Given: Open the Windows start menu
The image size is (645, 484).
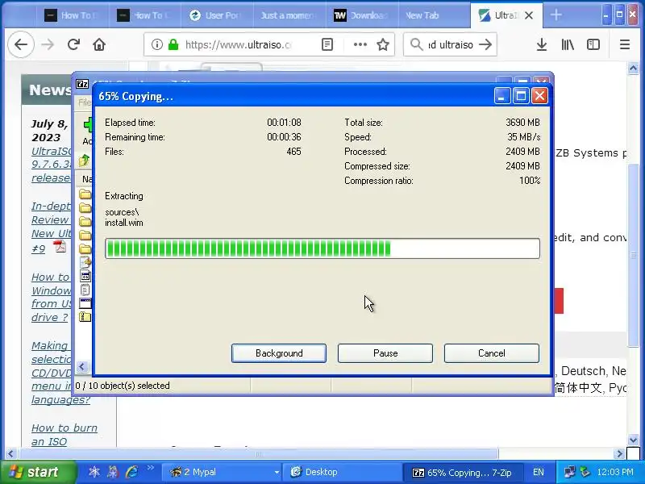Looking at the screenshot, I should click(x=38, y=472).
